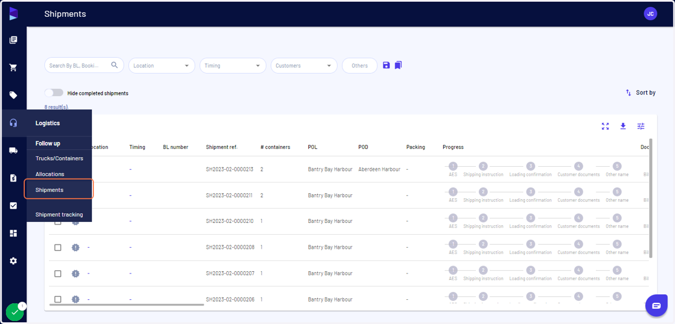The height and width of the screenshot is (324, 675).
Task: Click the magnifier search icon
Action: 115,65
